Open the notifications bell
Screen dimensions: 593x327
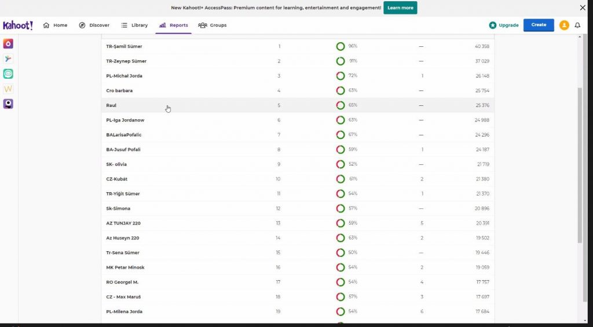[577, 25]
